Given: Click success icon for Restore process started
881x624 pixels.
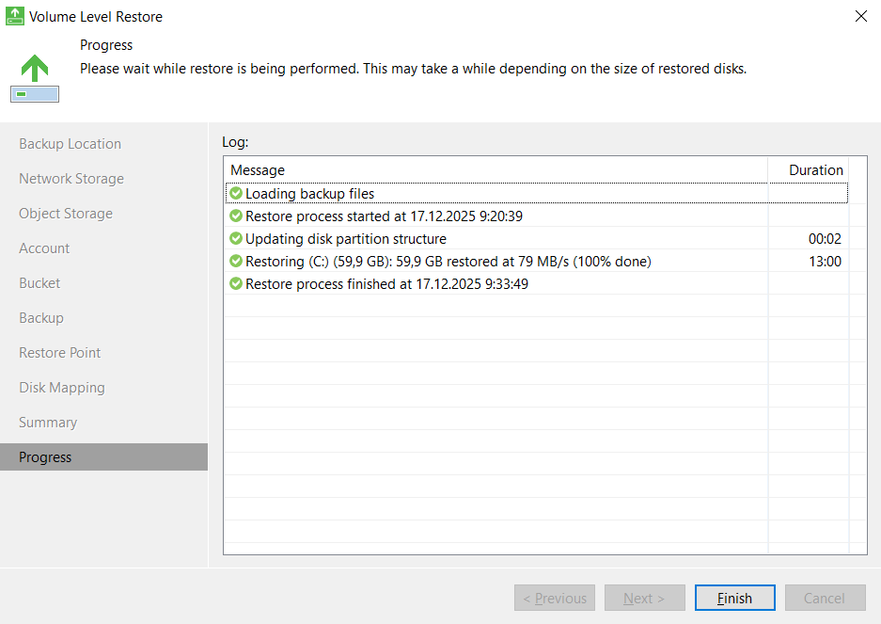Looking at the screenshot, I should pos(236,216).
